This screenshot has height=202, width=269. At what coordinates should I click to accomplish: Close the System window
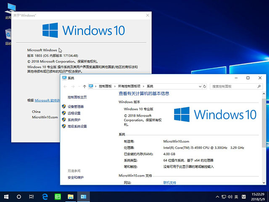pos(260,78)
